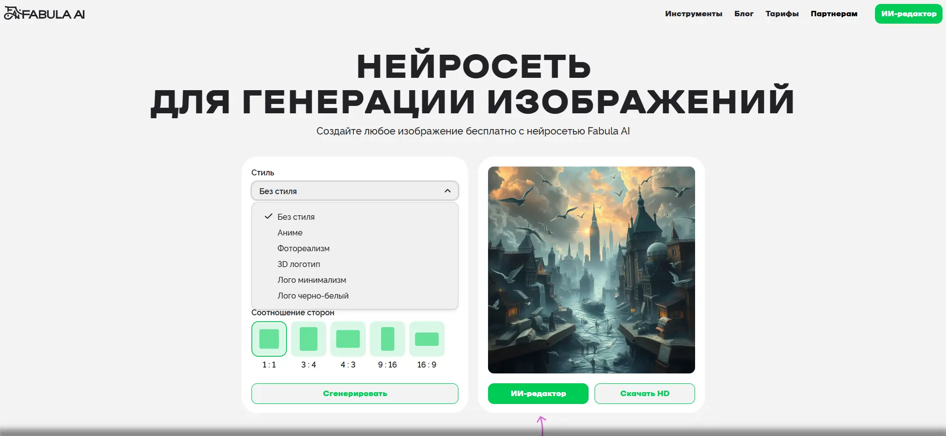The image size is (946, 436).
Task: Click the Сгенерировать button
Action: click(355, 394)
